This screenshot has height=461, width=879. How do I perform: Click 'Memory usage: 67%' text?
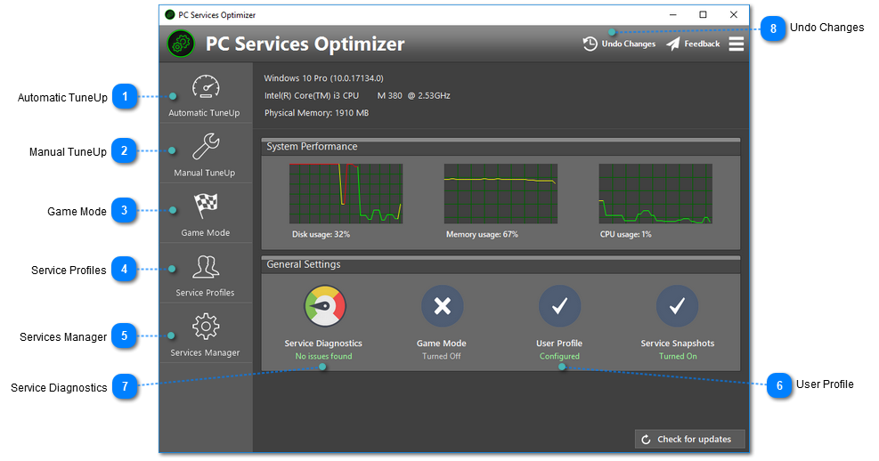pyautogui.click(x=482, y=234)
